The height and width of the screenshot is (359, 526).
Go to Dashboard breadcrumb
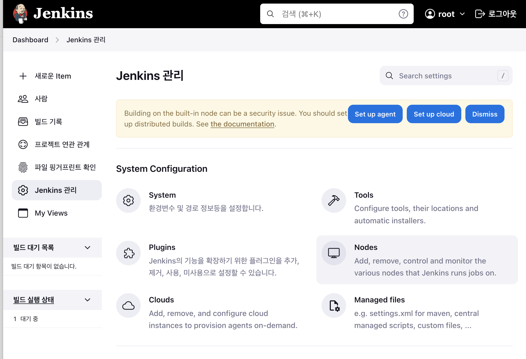[30, 40]
